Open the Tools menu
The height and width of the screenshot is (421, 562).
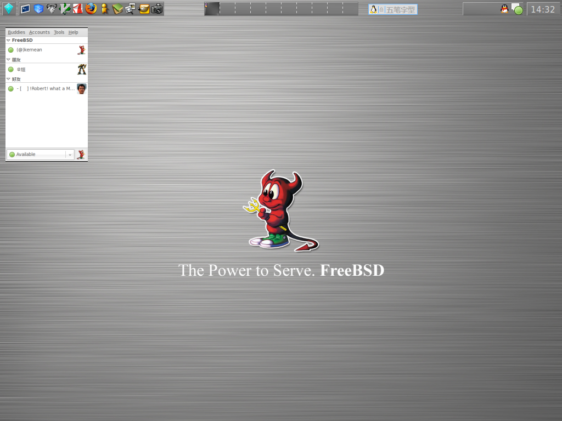[x=59, y=32]
